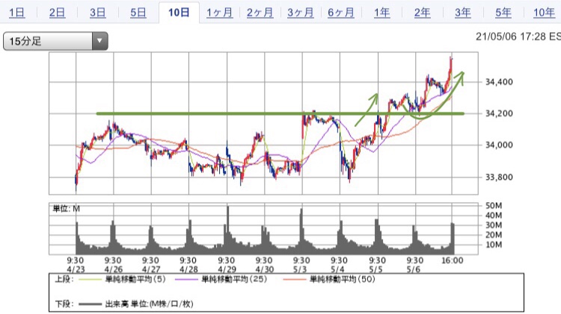Open the 5日 period tab
The width and height of the screenshot is (561, 314).
click(x=138, y=13)
